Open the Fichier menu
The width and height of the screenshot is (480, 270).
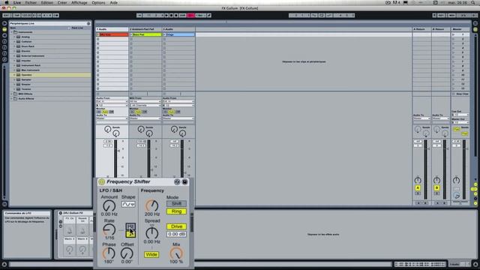click(x=31, y=2)
